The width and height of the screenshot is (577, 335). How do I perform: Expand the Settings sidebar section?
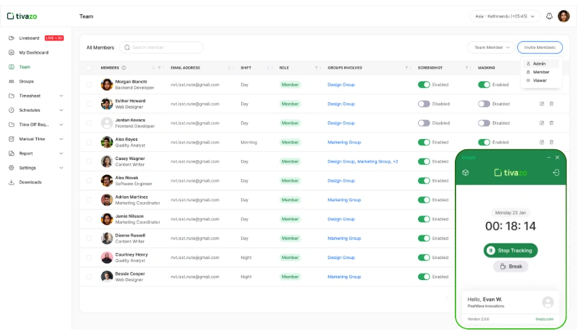coord(61,167)
